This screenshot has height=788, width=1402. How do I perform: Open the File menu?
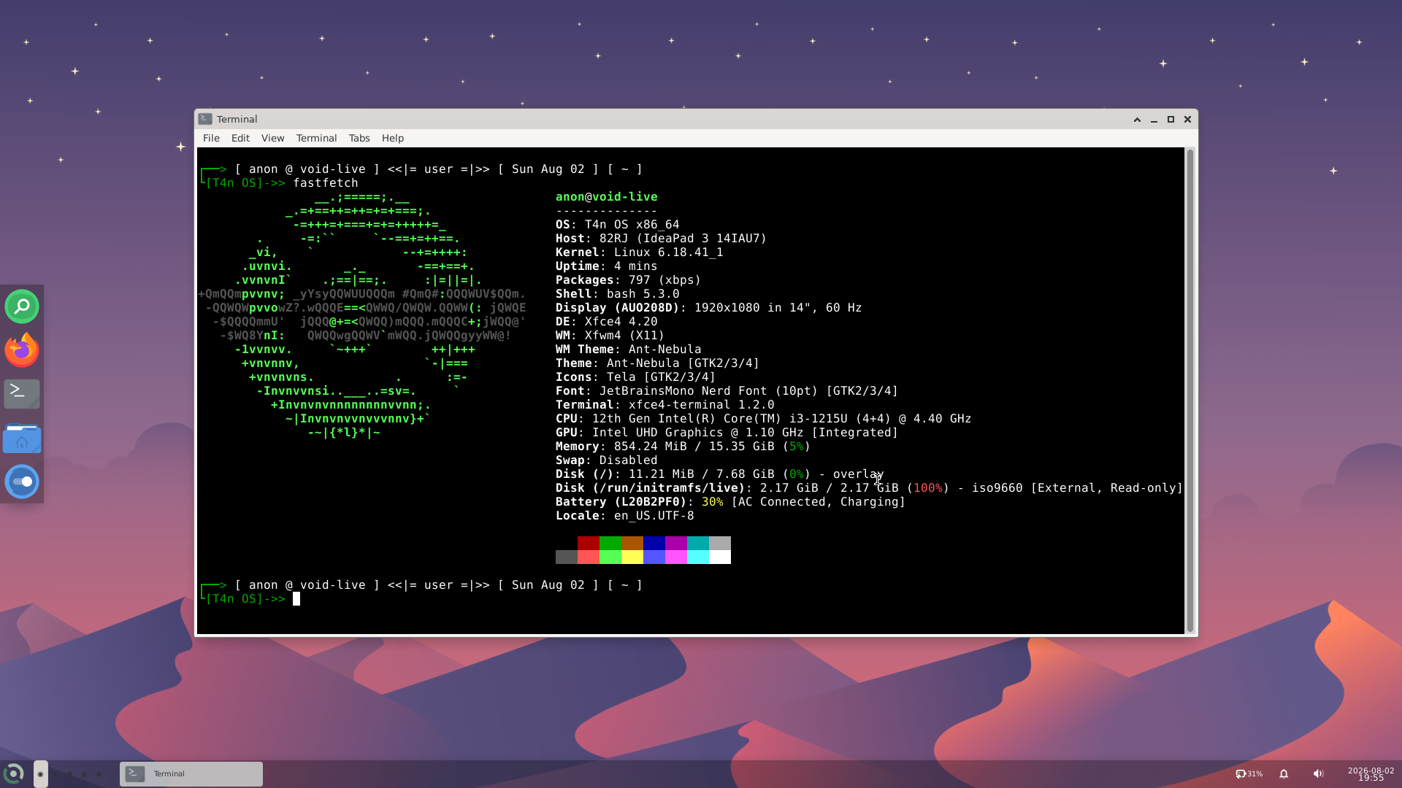coord(211,138)
